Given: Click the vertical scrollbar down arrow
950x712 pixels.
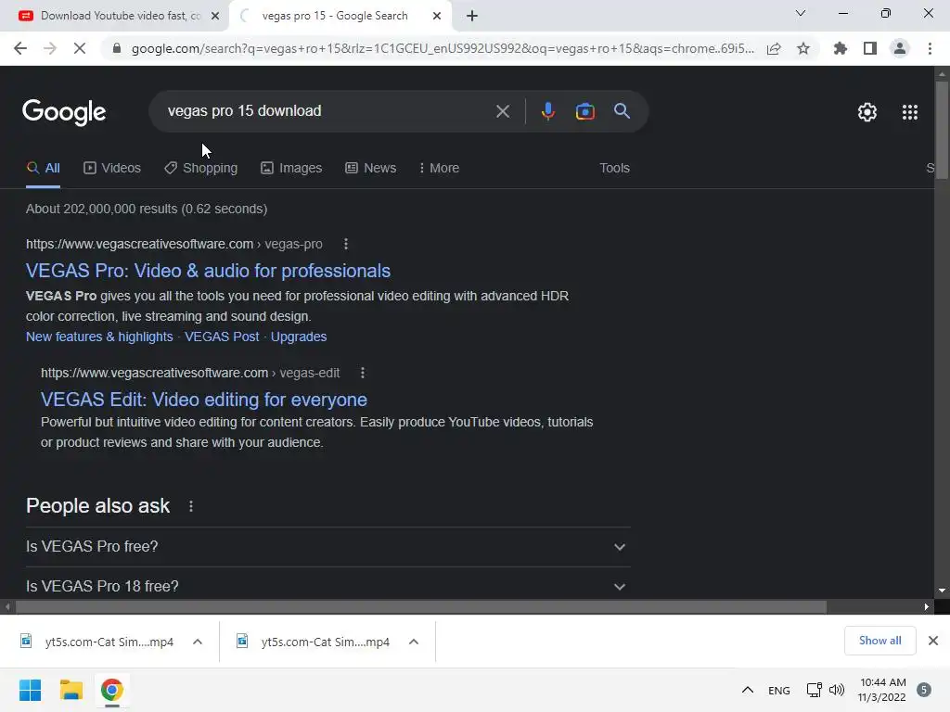Looking at the screenshot, I should (941, 591).
